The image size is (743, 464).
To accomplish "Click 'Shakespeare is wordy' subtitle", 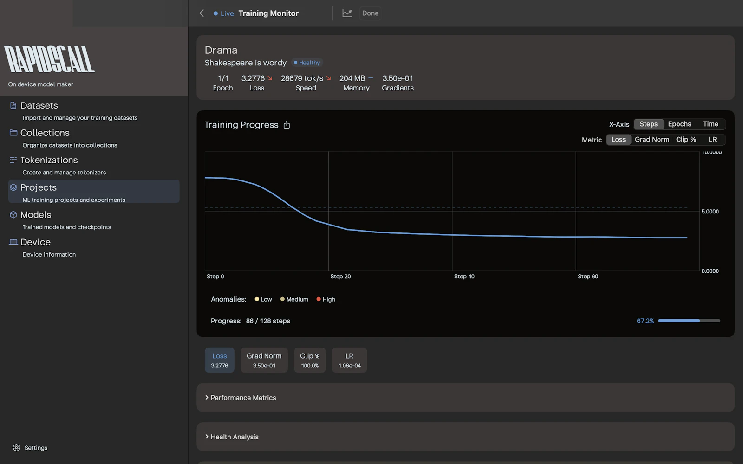I will [x=246, y=63].
